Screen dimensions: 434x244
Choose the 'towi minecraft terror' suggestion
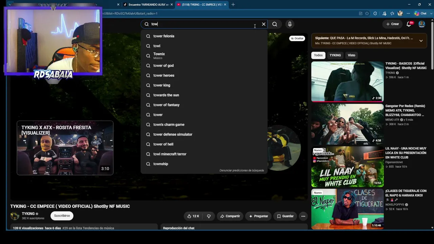204,154
